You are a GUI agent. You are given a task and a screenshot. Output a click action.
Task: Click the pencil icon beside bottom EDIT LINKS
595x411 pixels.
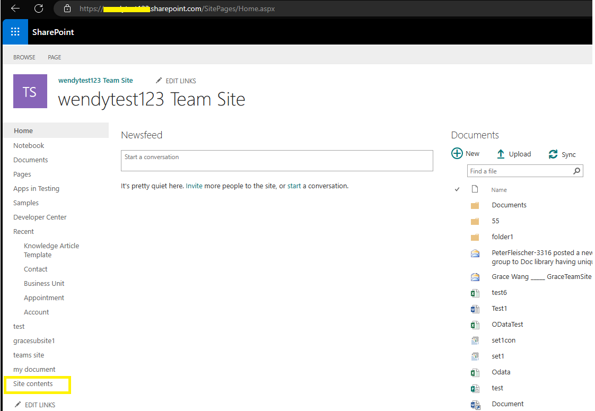point(17,405)
